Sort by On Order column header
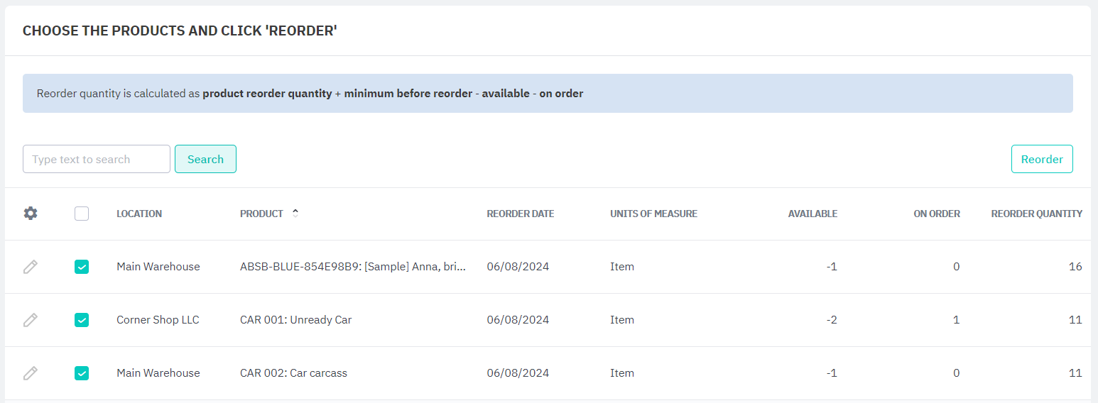This screenshot has width=1098, height=403. 936,214
